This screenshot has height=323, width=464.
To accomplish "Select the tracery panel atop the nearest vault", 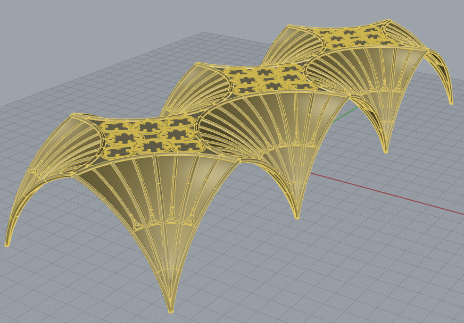I will 151,137.
